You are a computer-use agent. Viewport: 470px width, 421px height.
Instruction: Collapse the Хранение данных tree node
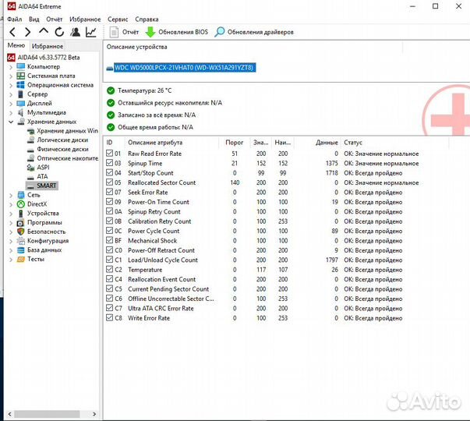(x=11, y=122)
